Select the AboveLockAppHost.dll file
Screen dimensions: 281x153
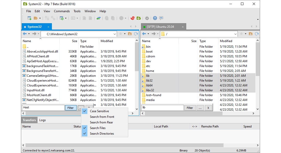42,51
